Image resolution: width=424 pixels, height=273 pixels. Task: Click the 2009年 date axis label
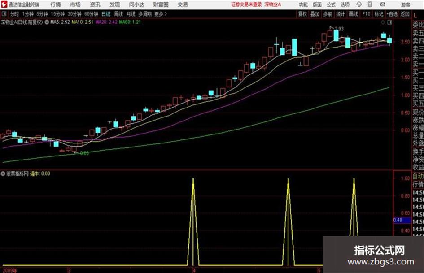click(10, 270)
